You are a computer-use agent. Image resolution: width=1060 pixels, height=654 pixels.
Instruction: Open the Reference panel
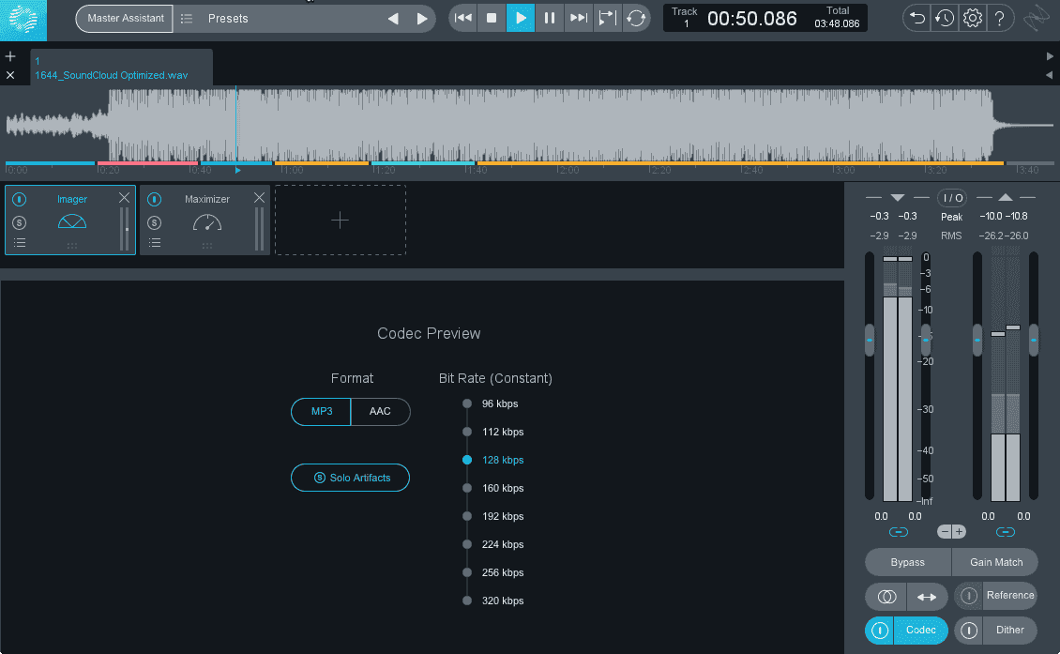[x=1010, y=596]
